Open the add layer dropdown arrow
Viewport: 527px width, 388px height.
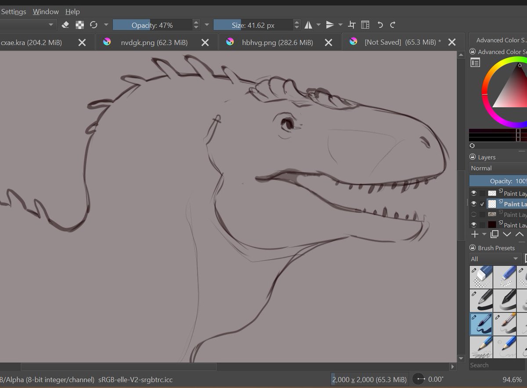click(x=484, y=234)
